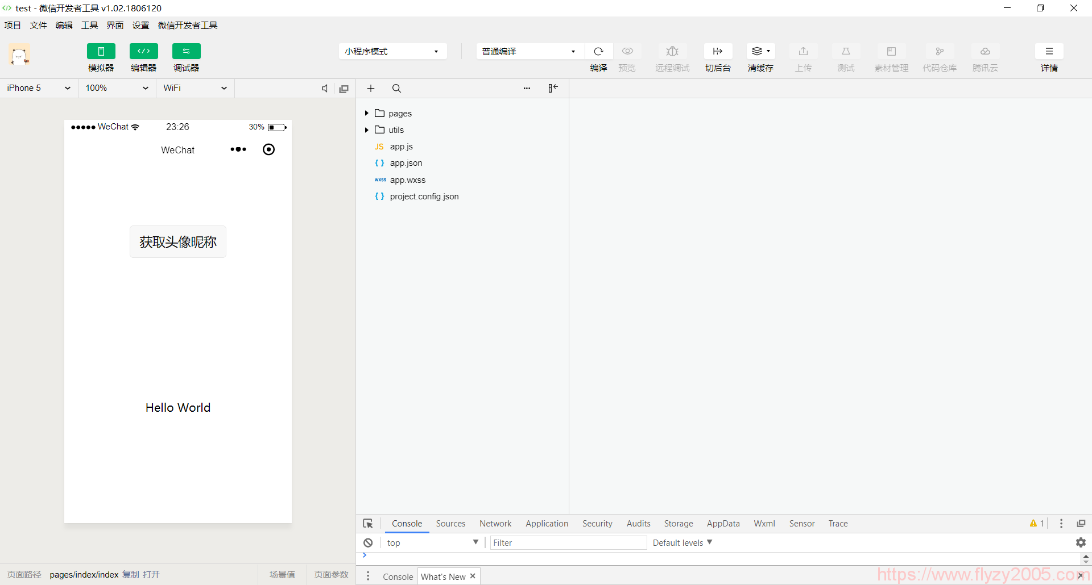Viewport: 1092px width, 585px height.
Task: Detach simulator into separate window icon
Action: coord(344,89)
